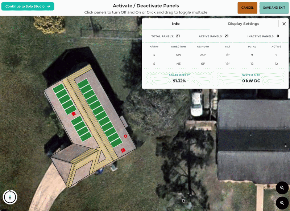Click the Total Panels count 21
The image size is (290, 211).
[x=178, y=36]
